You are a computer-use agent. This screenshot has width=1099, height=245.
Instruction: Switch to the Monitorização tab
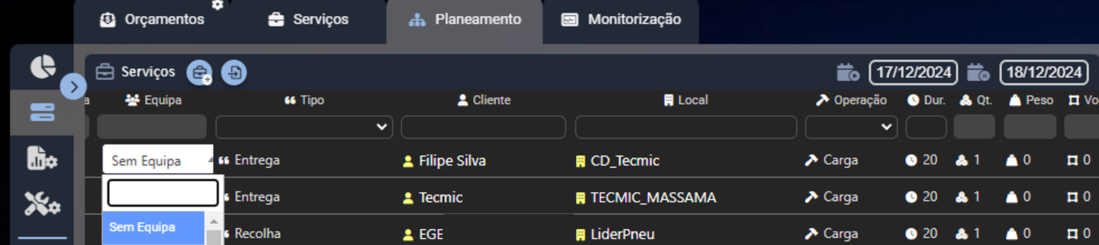pyautogui.click(x=621, y=19)
